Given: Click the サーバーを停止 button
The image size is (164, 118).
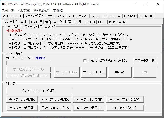Looking at the screenshot, I should tap(94, 72).
